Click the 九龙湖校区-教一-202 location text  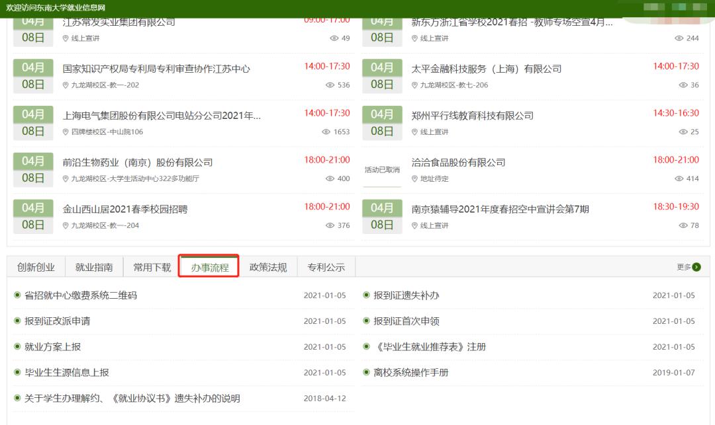(105, 85)
